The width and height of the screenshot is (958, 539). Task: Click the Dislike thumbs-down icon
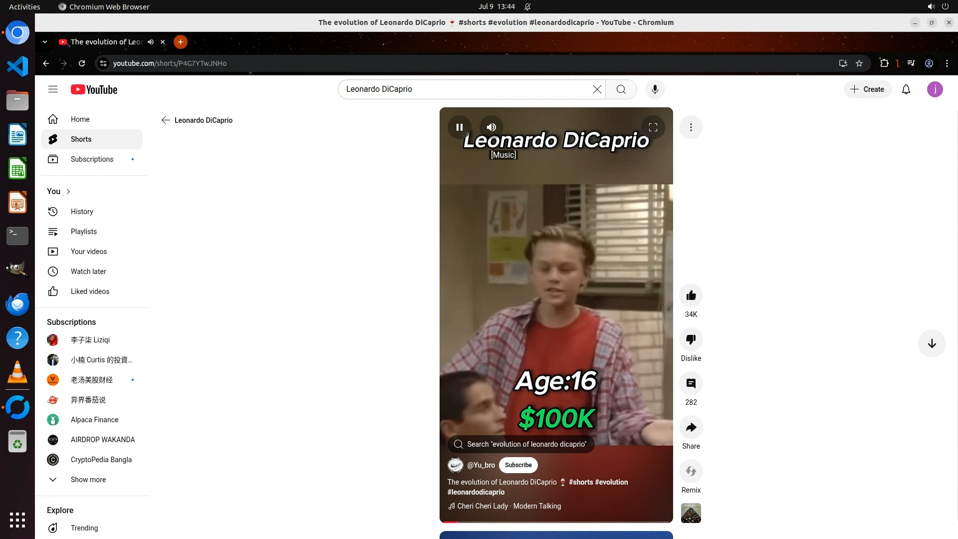(x=691, y=340)
